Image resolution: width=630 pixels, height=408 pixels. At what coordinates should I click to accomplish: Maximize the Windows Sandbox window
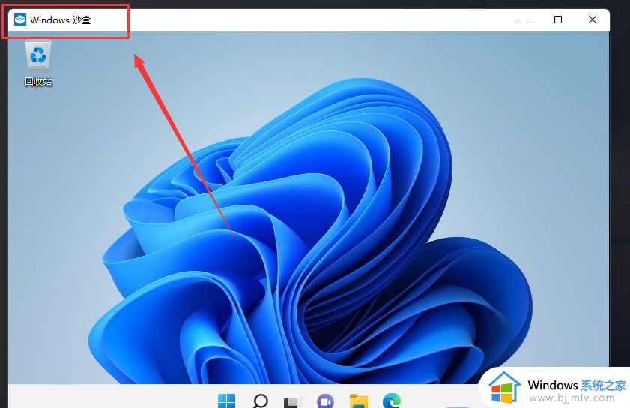[x=558, y=19]
